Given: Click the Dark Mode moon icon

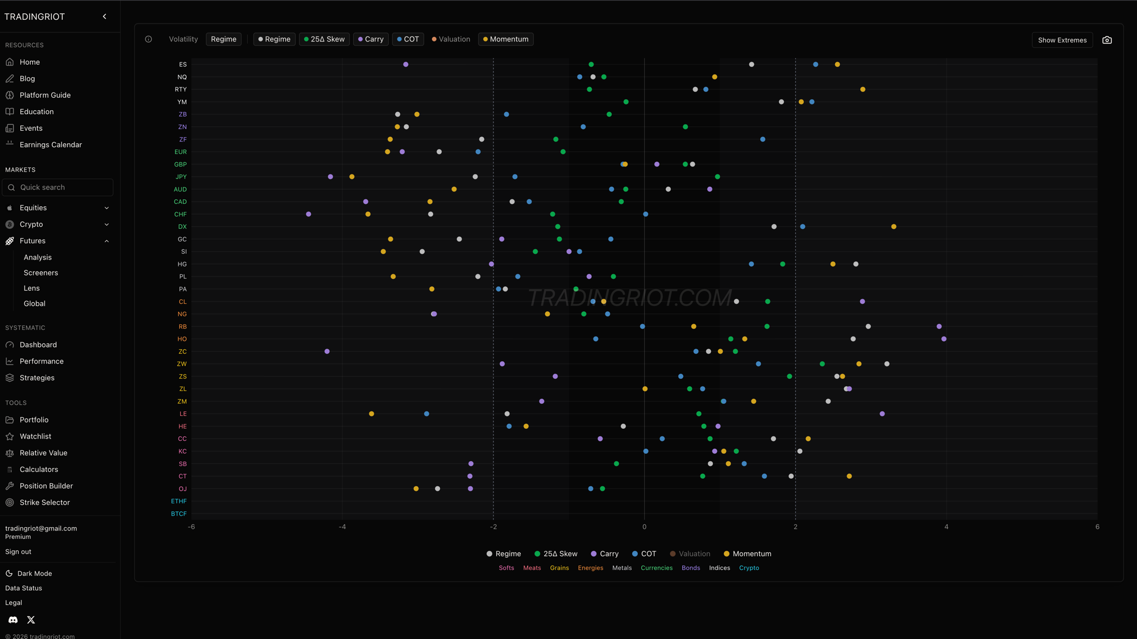Looking at the screenshot, I should click(x=9, y=574).
